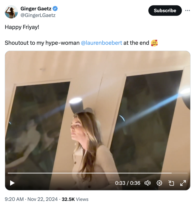This screenshot has height=206, width=194.
Task: Click the smiling hearts emoji
Action: pos(154,43)
